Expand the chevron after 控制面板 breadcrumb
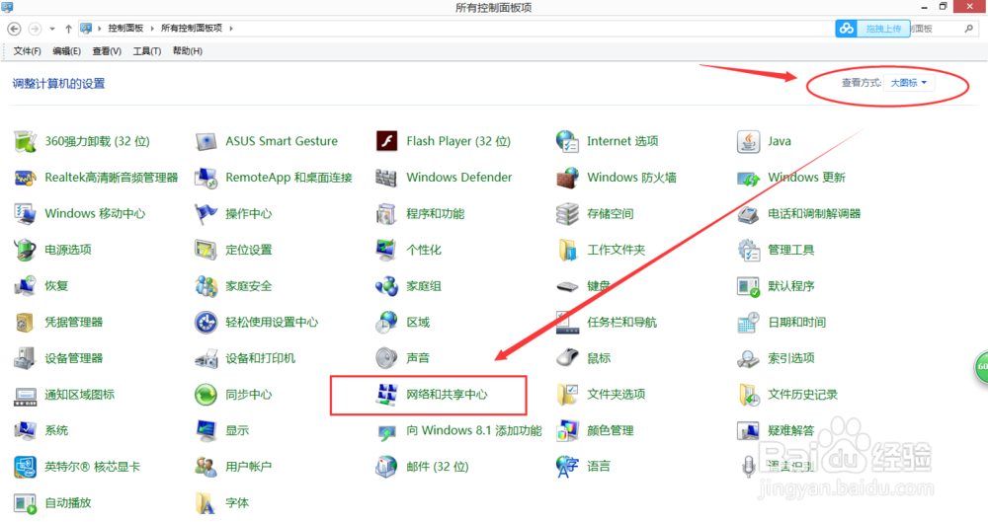This screenshot has height=522, width=988. click(152, 29)
